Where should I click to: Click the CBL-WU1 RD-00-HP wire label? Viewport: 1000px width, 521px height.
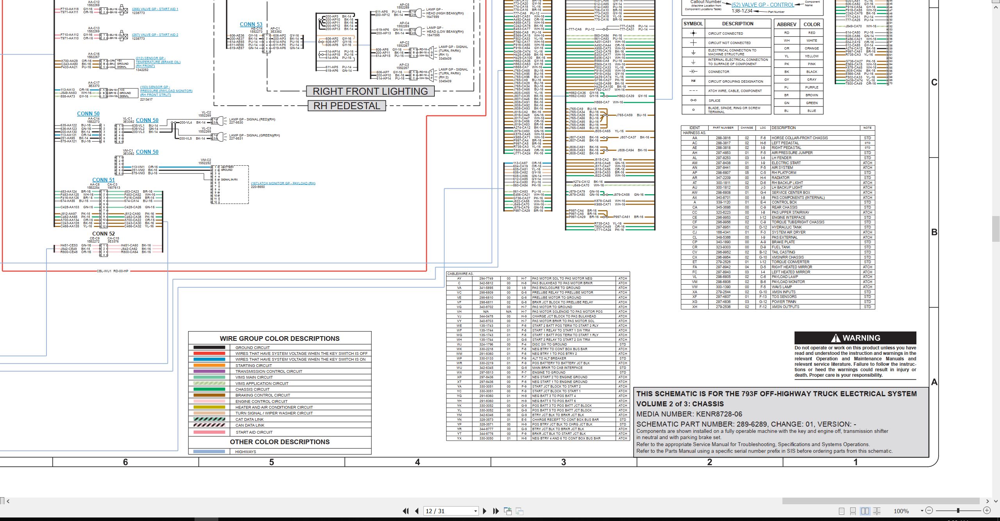point(112,271)
